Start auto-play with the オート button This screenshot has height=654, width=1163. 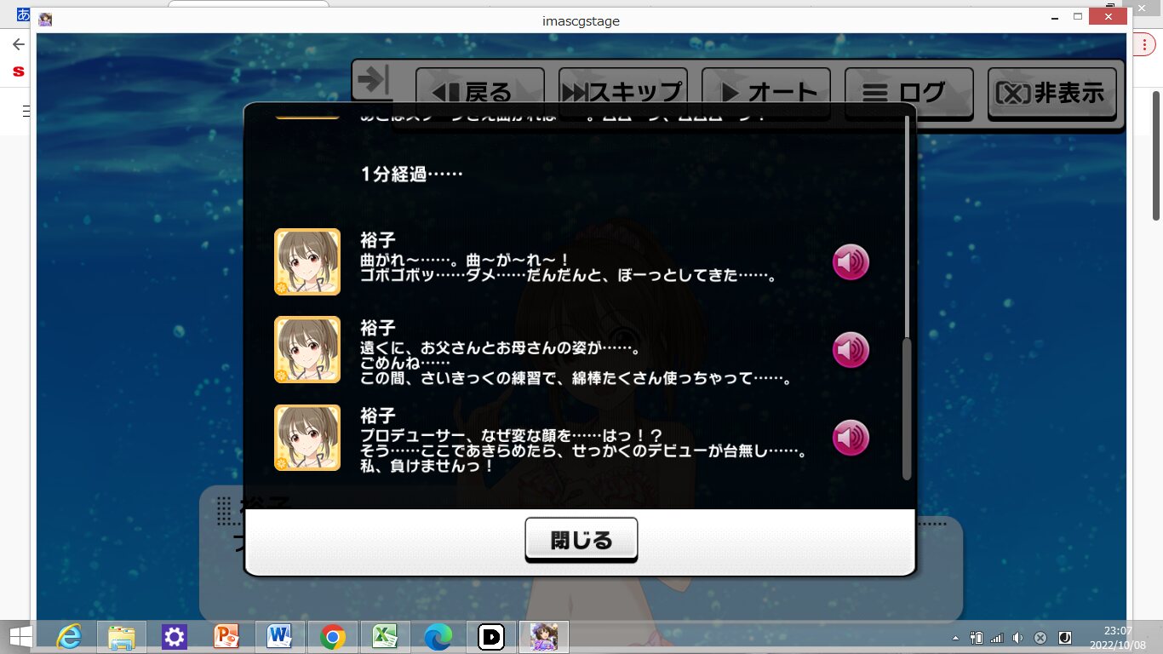(766, 92)
